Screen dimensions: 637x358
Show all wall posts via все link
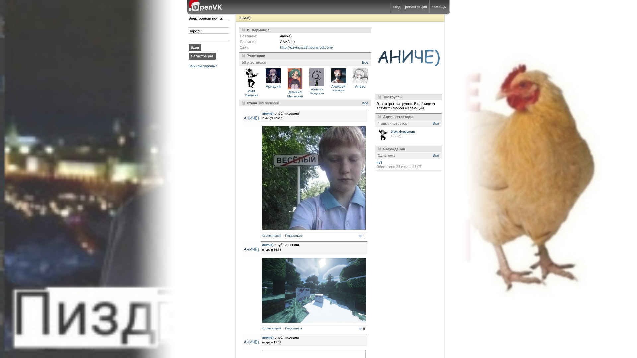coord(365,103)
